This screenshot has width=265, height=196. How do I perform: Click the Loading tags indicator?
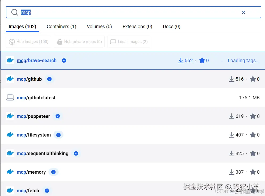[x=243, y=60]
